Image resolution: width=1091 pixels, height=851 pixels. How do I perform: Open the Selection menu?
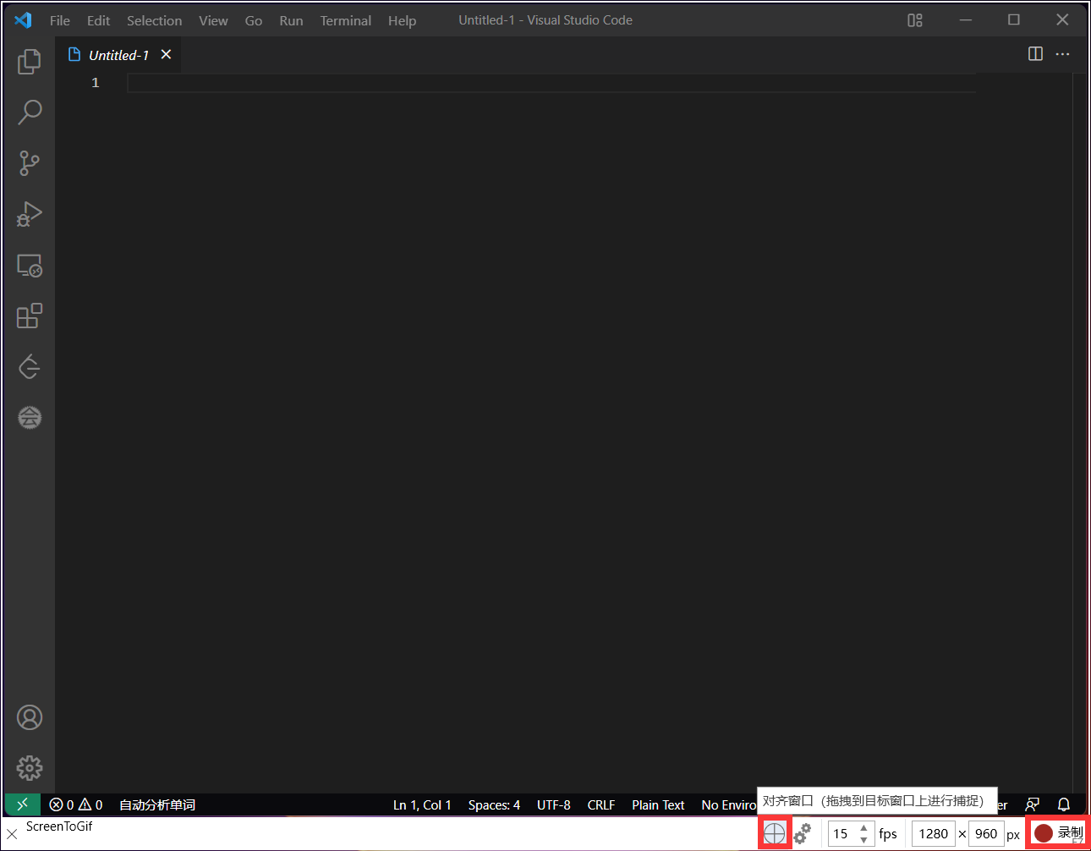click(154, 20)
